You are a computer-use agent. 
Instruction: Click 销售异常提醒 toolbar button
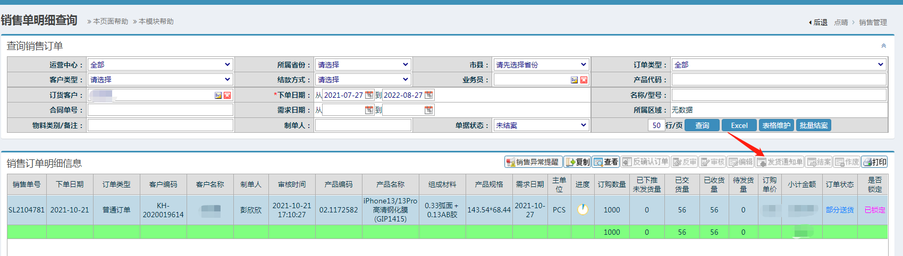(x=533, y=162)
